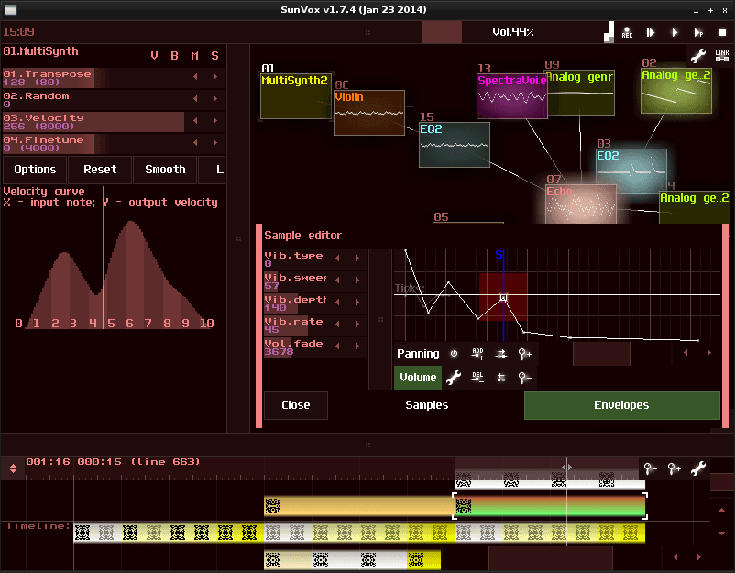Screen dimensions: 735x573
Task: Play current pattern with P-play icon
Action: [x=698, y=32]
